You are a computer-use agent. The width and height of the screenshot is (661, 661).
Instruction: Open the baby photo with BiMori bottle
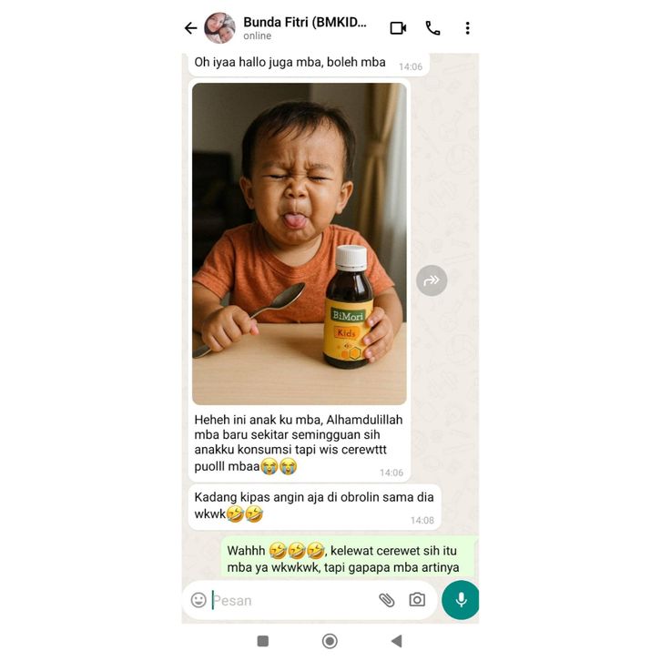coord(300,244)
